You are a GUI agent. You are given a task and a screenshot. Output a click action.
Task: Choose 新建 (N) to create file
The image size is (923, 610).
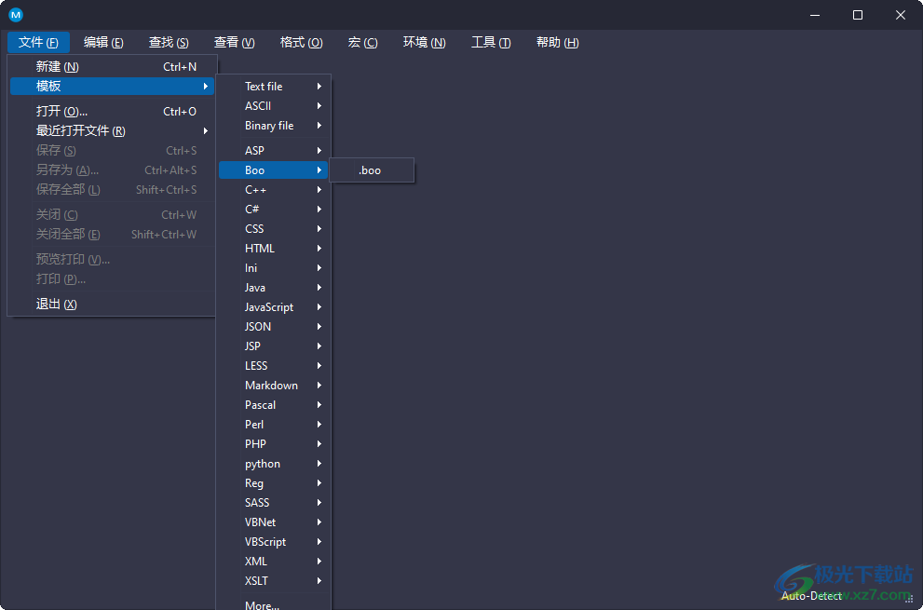tap(113, 66)
